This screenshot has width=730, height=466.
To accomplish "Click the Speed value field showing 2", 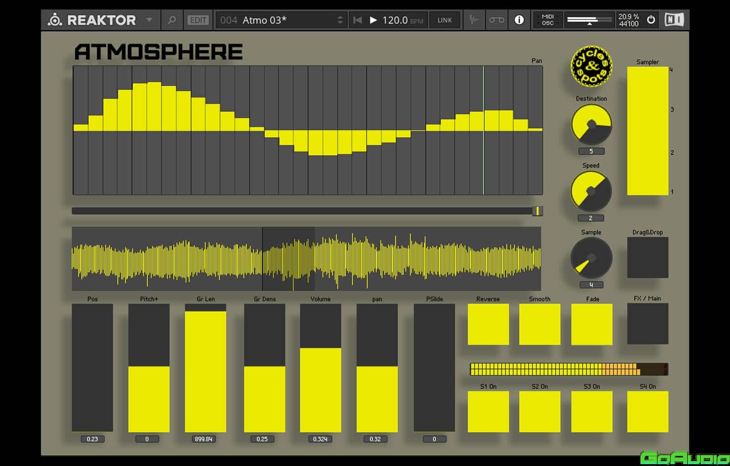I will [x=591, y=218].
